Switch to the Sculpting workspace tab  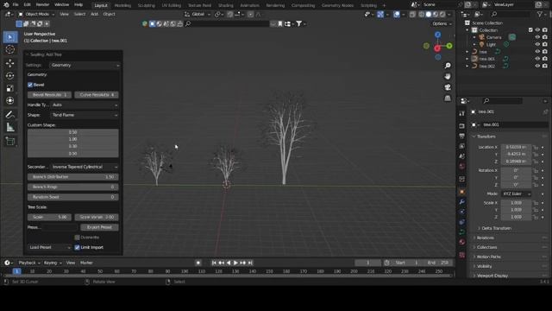point(146,5)
